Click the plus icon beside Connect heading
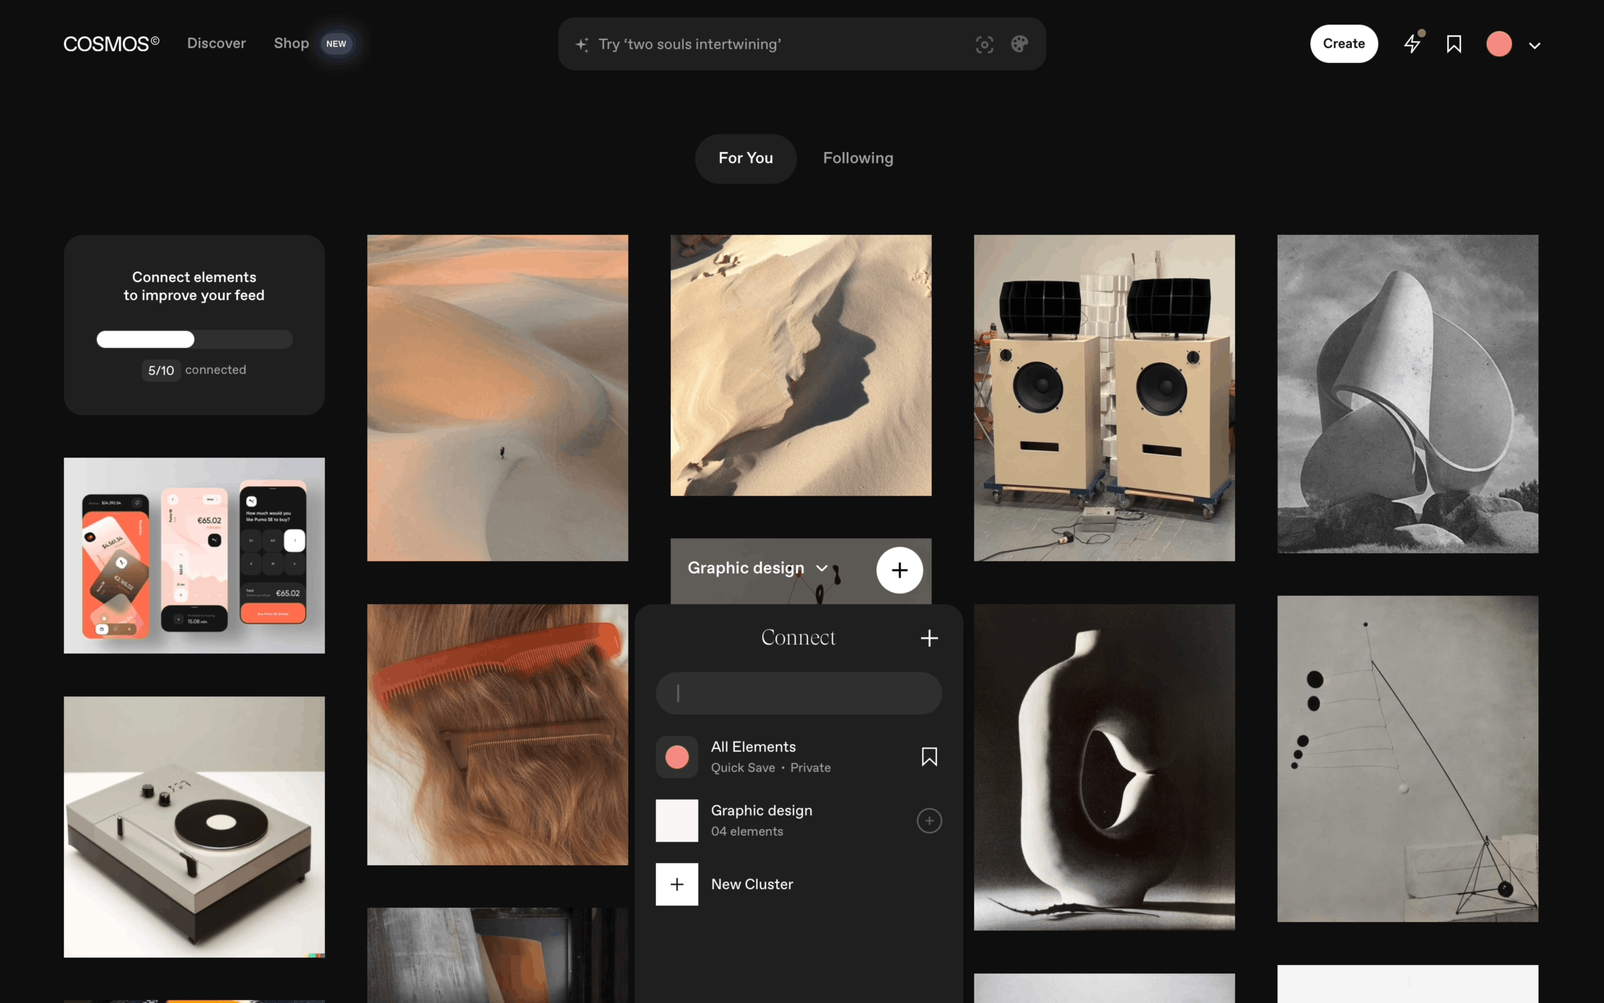This screenshot has height=1003, width=1604. [929, 637]
